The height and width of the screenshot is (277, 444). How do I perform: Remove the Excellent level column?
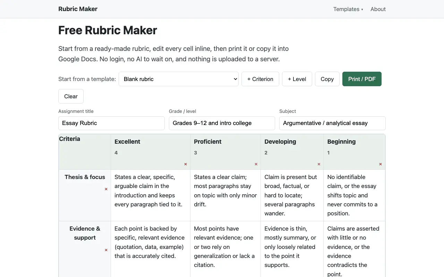(186, 164)
